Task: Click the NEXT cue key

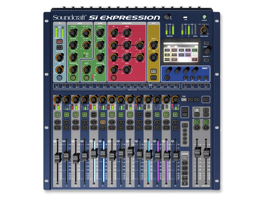Action: tap(197, 115)
